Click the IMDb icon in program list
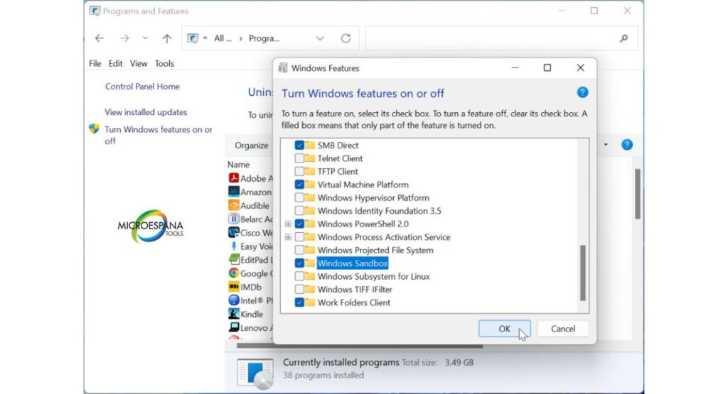 coord(233,287)
